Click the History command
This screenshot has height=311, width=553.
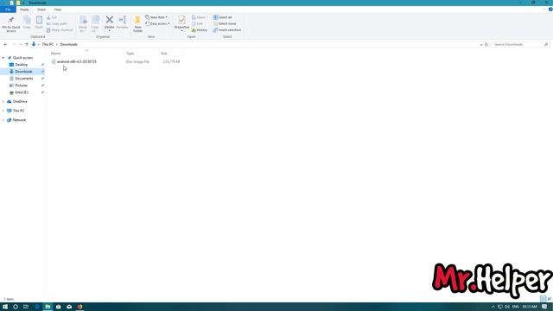[x=200, y=30]
